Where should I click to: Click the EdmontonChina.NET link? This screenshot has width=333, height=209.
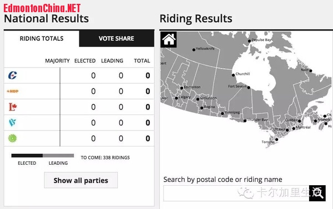tap(42, 8)
